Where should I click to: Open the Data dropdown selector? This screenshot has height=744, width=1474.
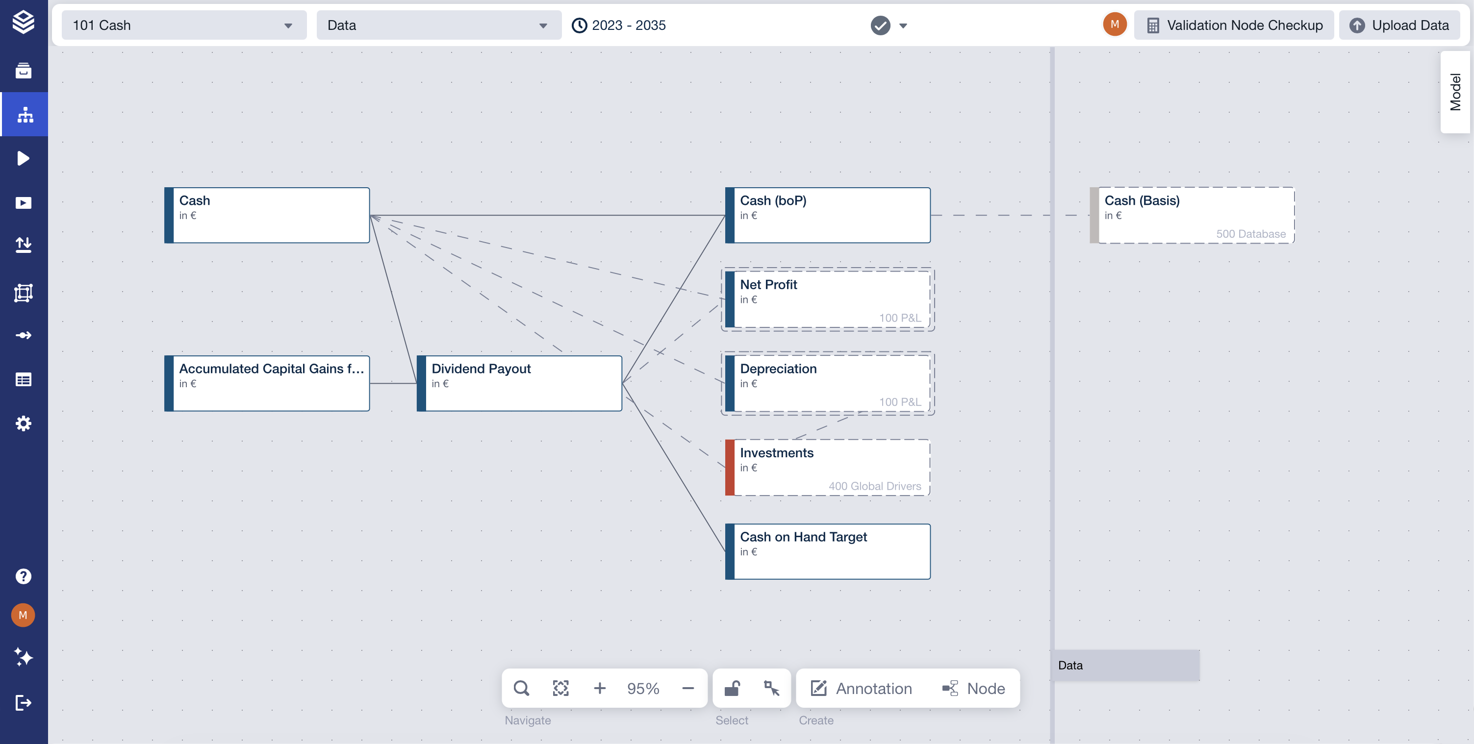coord(438,25)
